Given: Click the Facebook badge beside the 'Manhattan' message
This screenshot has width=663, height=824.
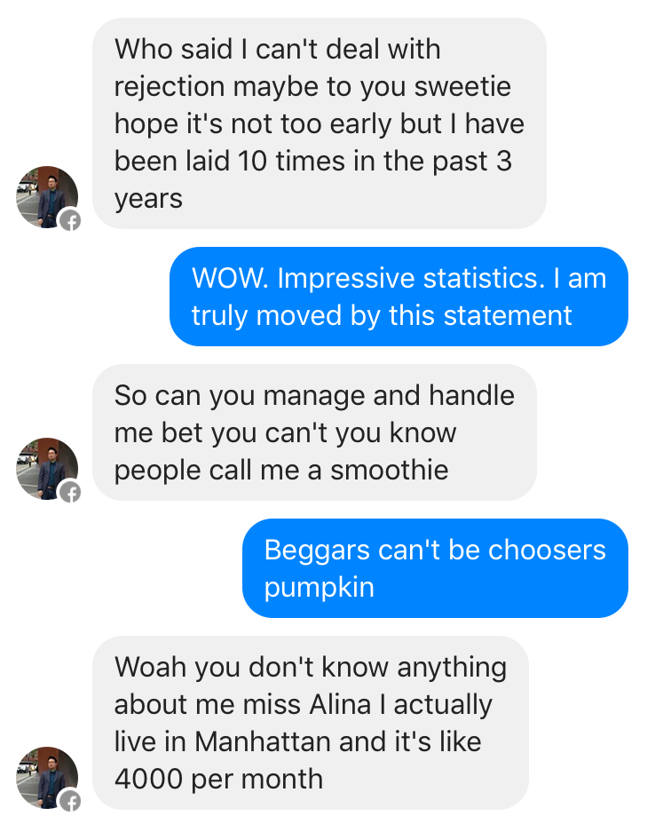Looking at the screenshot, I should pos(70,801).
